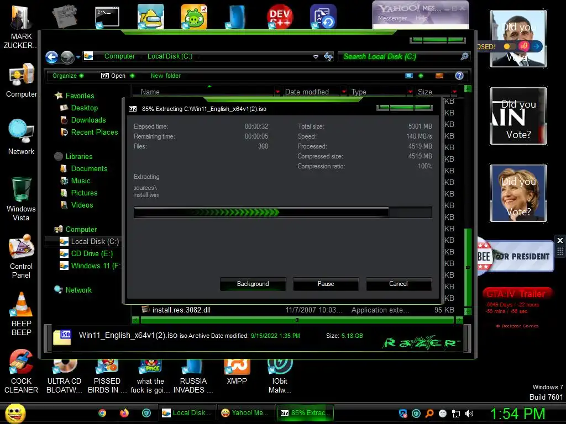Click Background button in 7-Zip dialog
This screenshot has height=424, width=566.
tap(253, 284)
